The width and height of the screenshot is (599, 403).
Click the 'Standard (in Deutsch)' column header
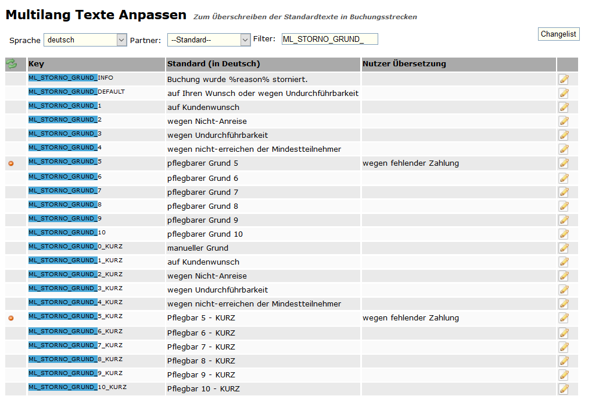(x=213, y=64)
